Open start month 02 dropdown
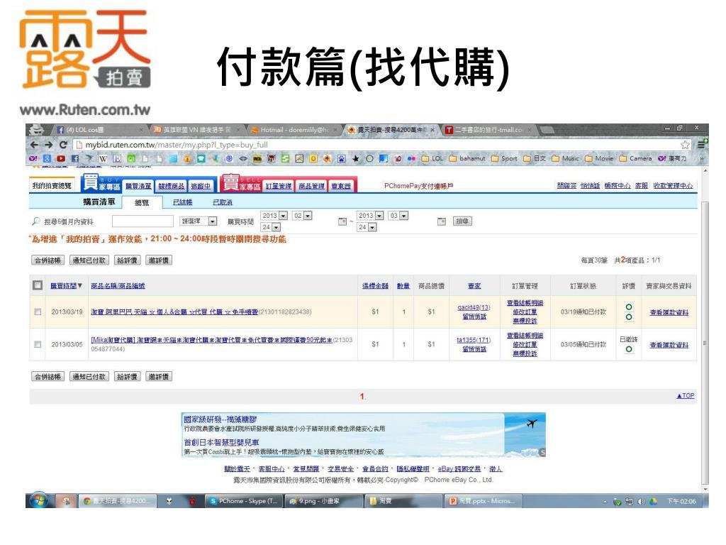Image resolution: width=726 pixels, height=545 pixels. pos(302,216)
